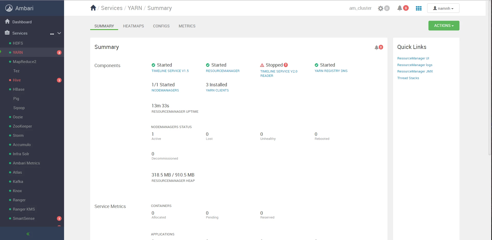Switch to the HEATMAPS tab
Screen dimensions: 492x240
click(x=134, y=26)
